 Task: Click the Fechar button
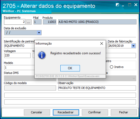point(124,112)
